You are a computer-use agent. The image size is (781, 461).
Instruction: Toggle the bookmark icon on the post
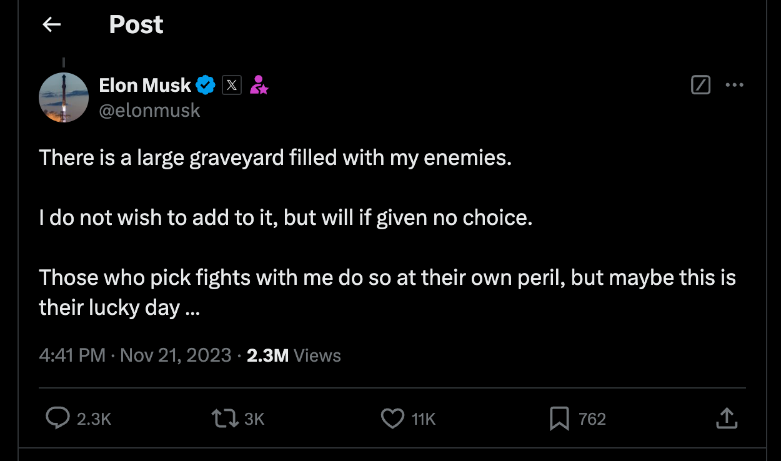click(x=559, y=419)
